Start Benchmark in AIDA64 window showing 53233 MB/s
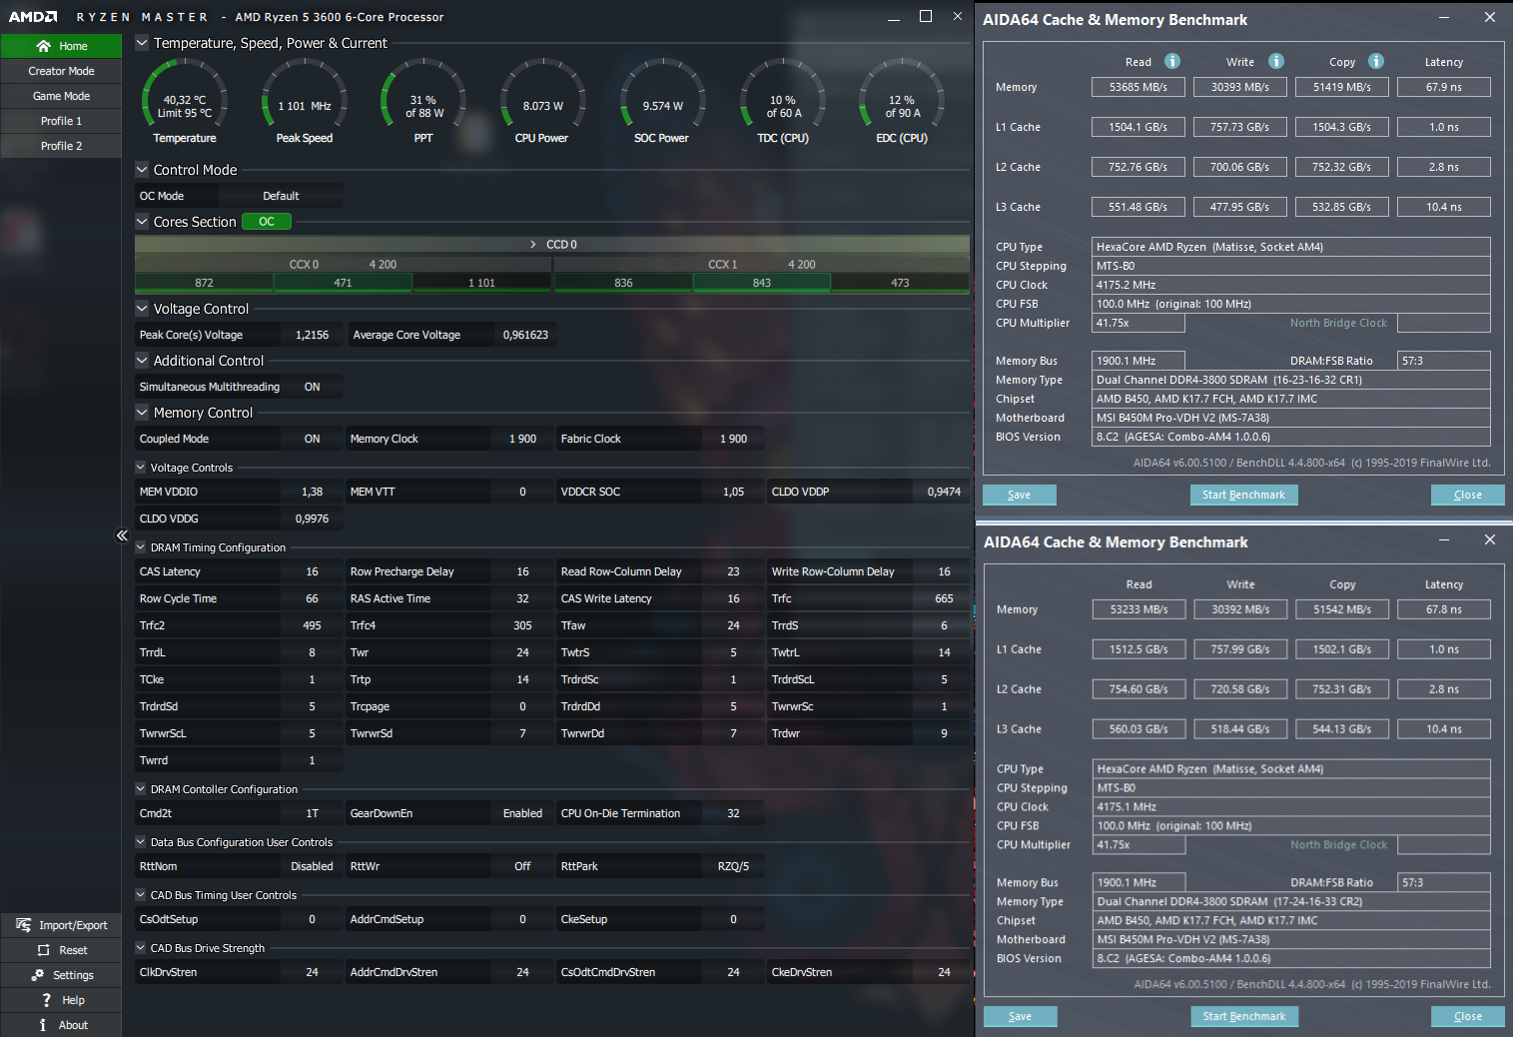 coord(1244,1016)
